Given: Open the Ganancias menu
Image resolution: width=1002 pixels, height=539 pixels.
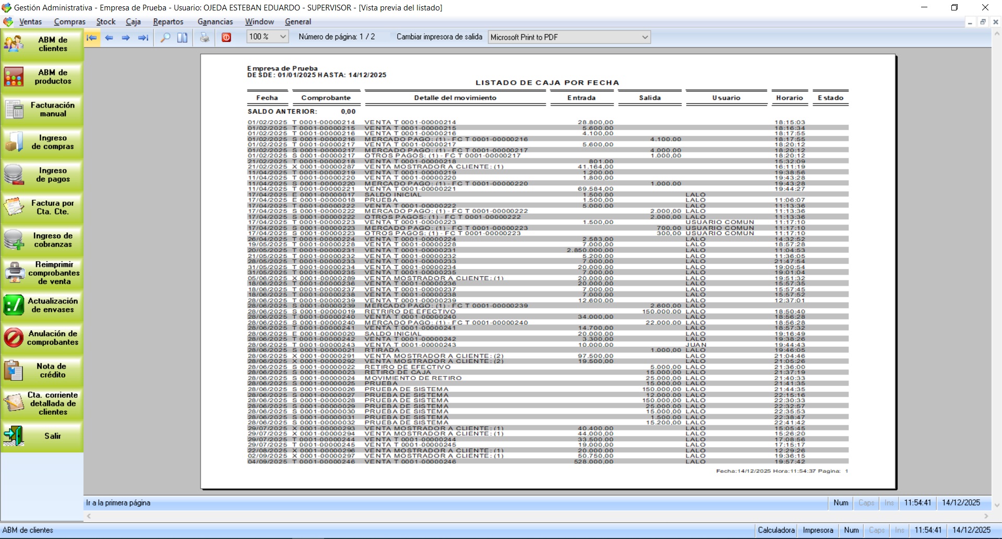Looking at the screenshot, I should coord(215,22).
